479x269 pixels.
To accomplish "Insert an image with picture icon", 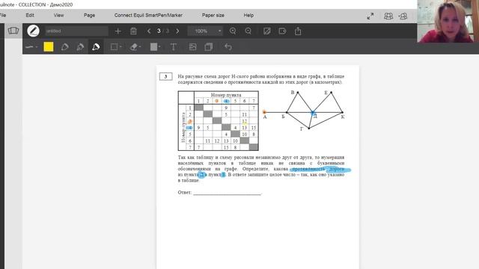I will coord(192,47).
